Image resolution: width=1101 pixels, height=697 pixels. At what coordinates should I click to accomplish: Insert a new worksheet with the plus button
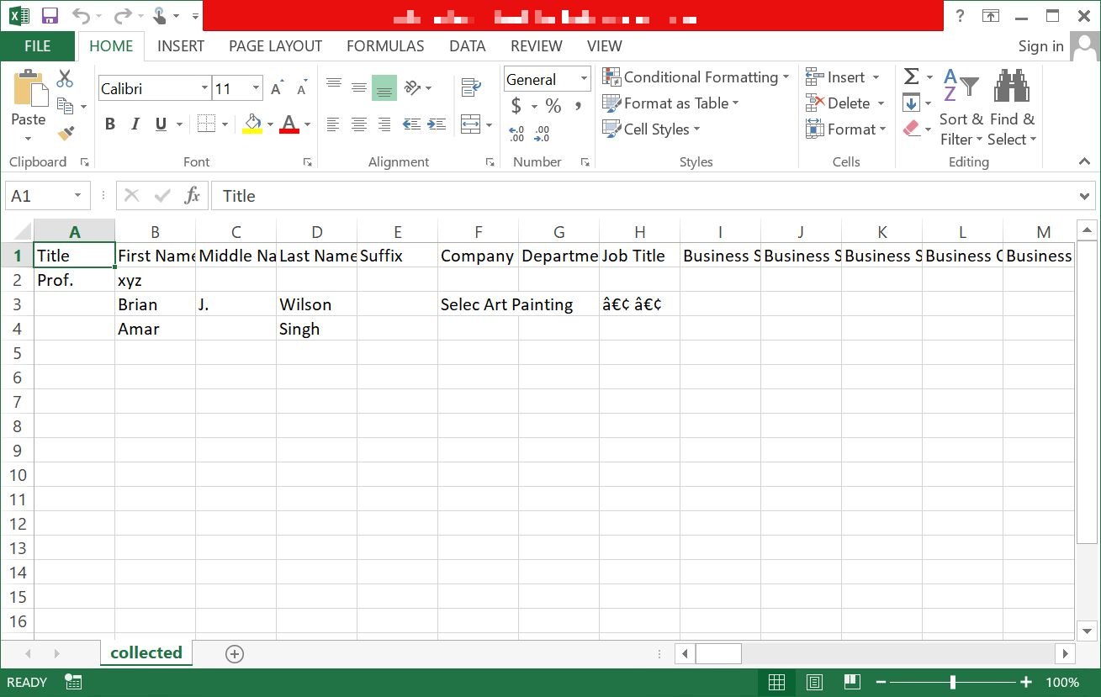(x=236, y=653)
